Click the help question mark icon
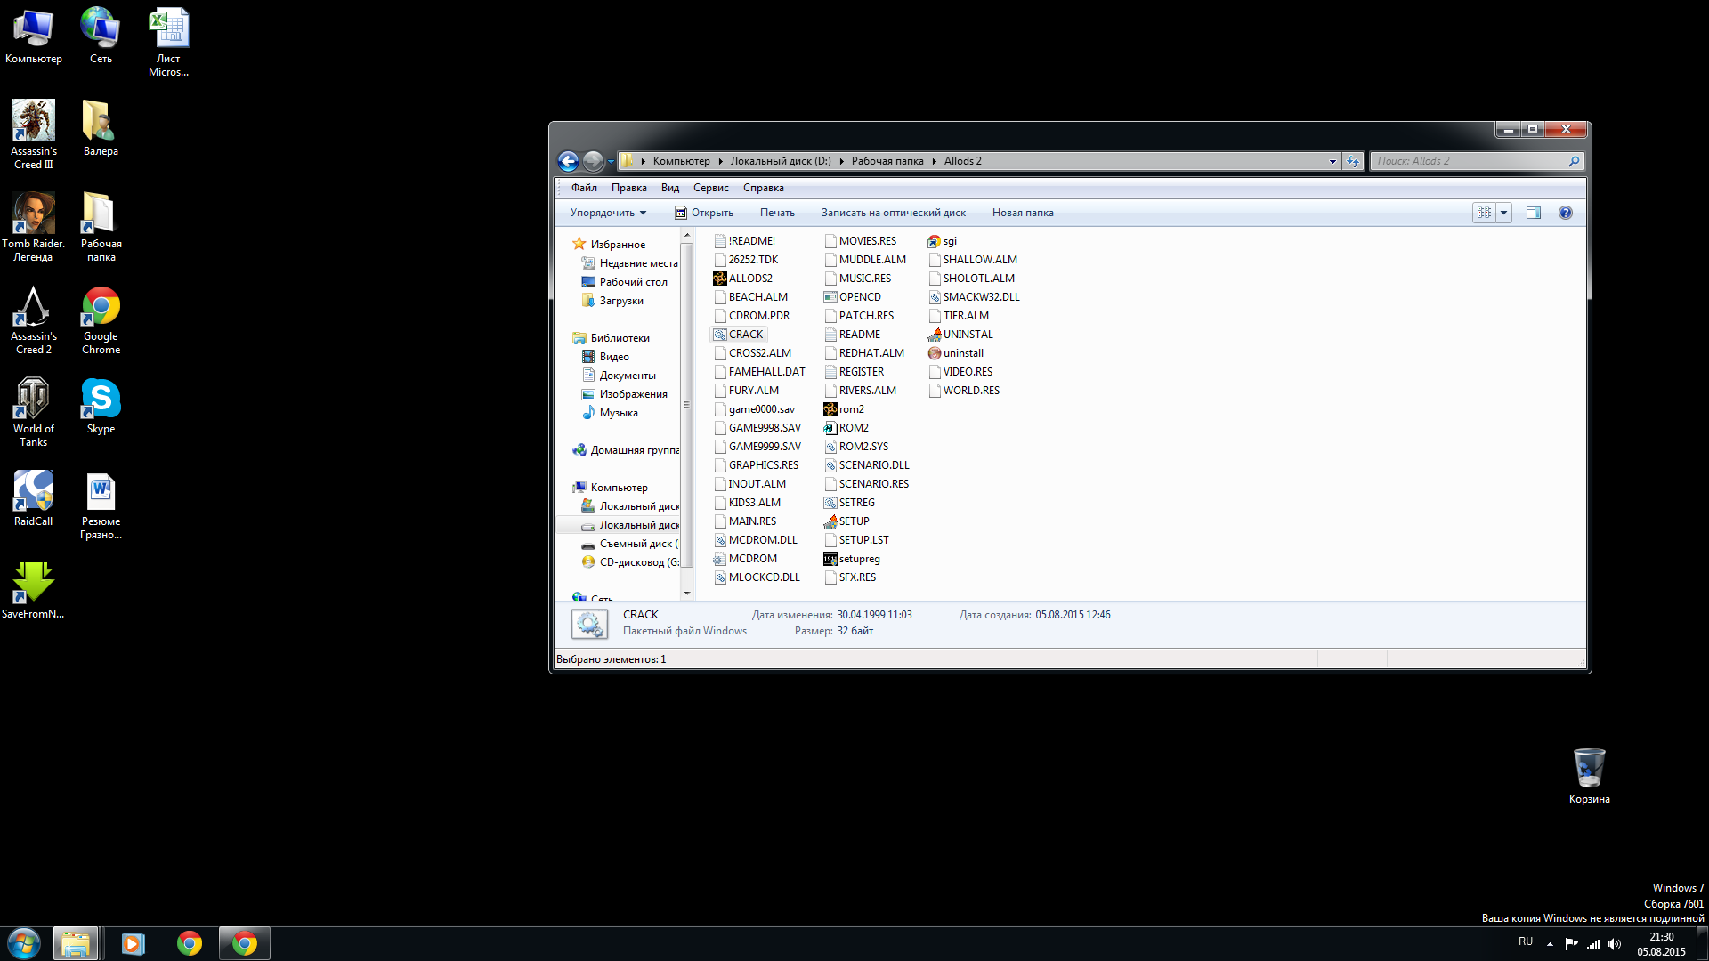1709x961 pixels. click(1565, 213)
